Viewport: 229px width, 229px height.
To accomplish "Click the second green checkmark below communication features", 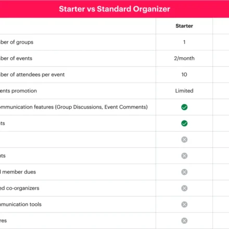I will (x=184, y=123).
